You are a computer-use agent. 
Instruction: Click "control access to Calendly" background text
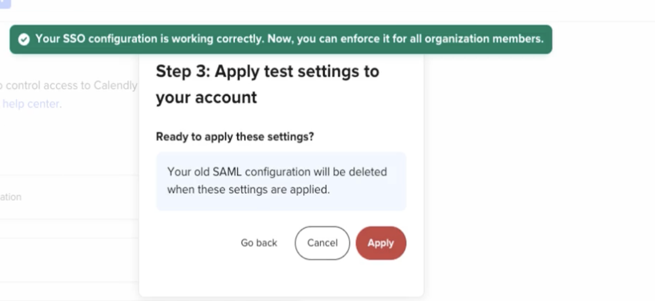(70, 85)
